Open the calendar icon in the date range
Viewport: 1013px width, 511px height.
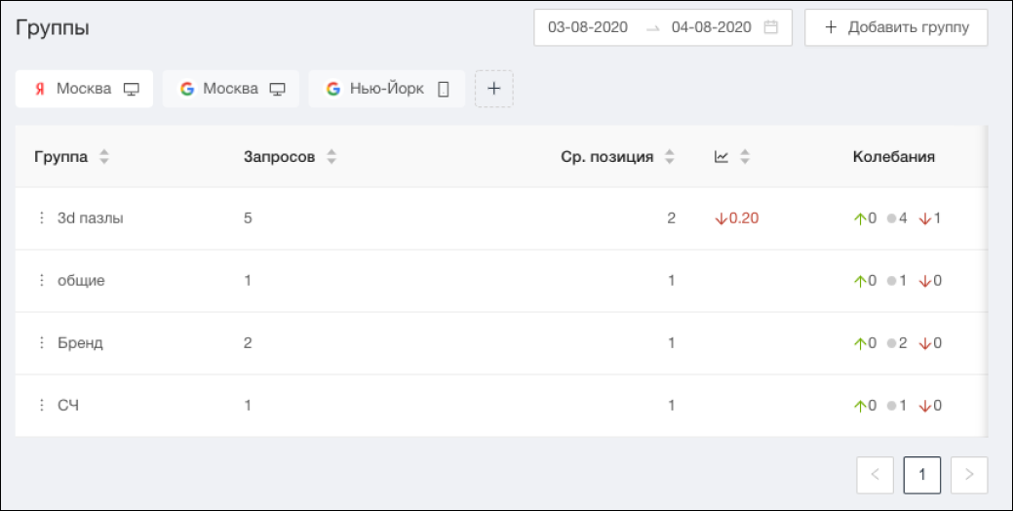[x=770, y=27]
